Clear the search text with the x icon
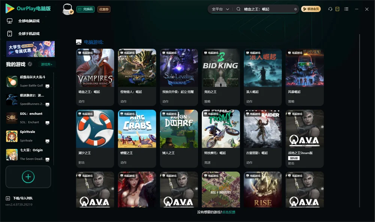Viewport: 375px width, 222px height. tap(295, 9)
